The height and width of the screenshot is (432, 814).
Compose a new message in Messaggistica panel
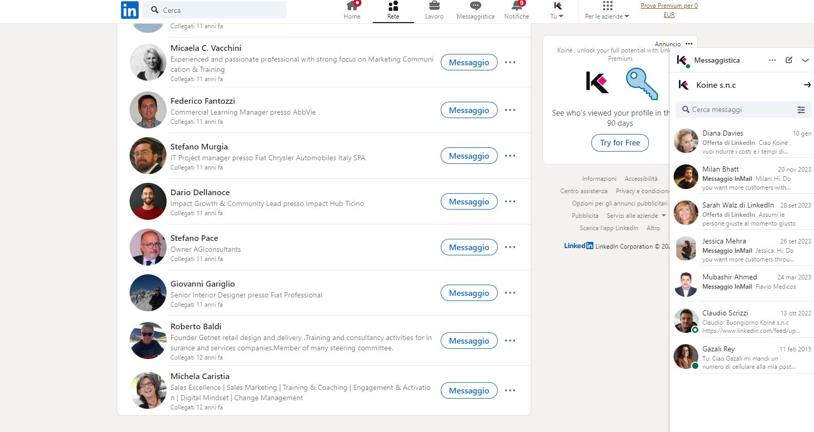coord(789,60)
